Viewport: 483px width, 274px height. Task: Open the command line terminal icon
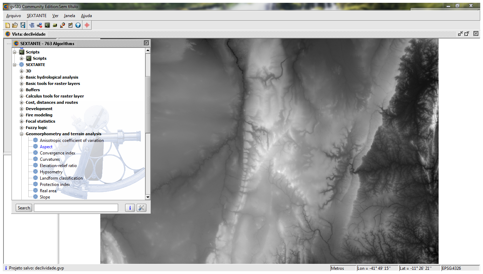47,25
